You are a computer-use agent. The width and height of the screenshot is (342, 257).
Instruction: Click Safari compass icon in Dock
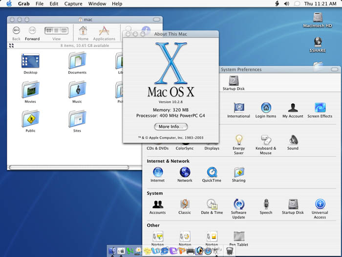pos(208,251)
